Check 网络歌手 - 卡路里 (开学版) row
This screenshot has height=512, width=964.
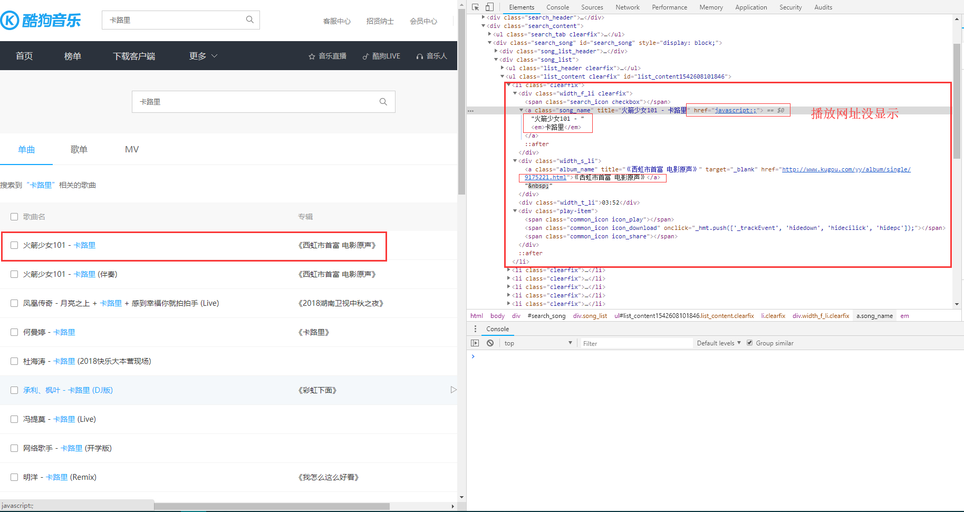click(x=14, y=448)
